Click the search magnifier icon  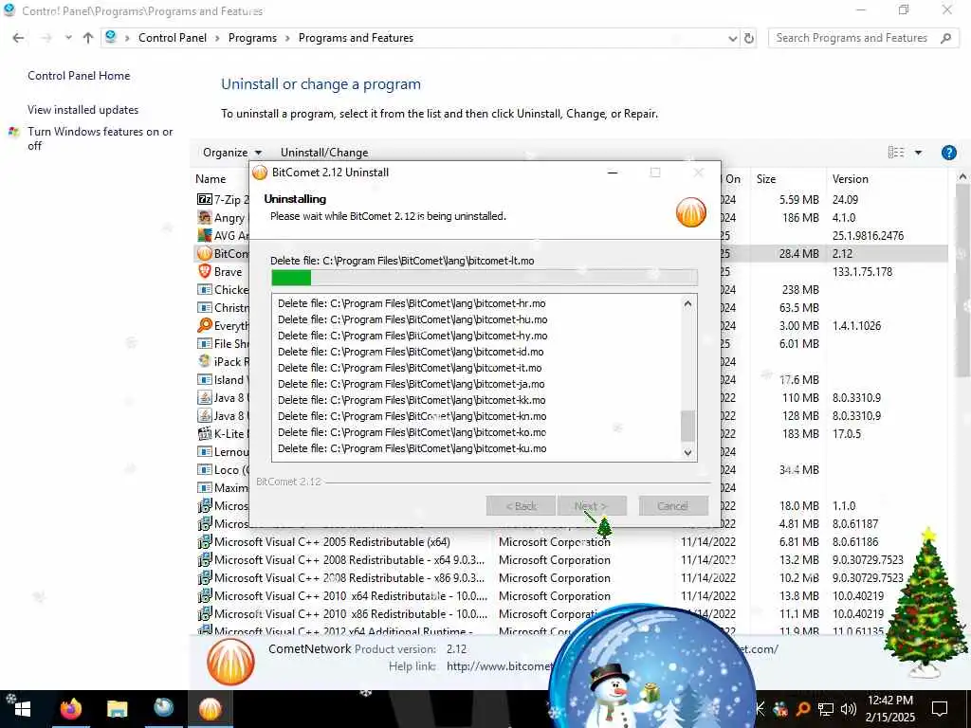pyautogui.click(x=945, y=38)
